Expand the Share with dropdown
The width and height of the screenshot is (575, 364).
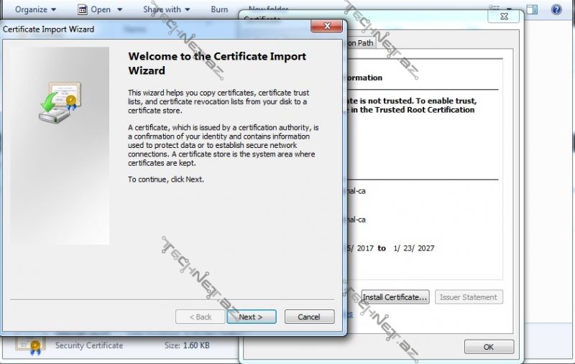pos(167,10)
